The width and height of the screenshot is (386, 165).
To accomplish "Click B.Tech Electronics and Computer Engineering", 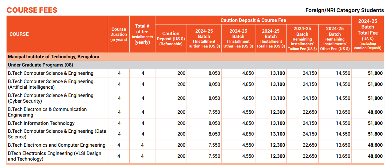I will [57, 145].
